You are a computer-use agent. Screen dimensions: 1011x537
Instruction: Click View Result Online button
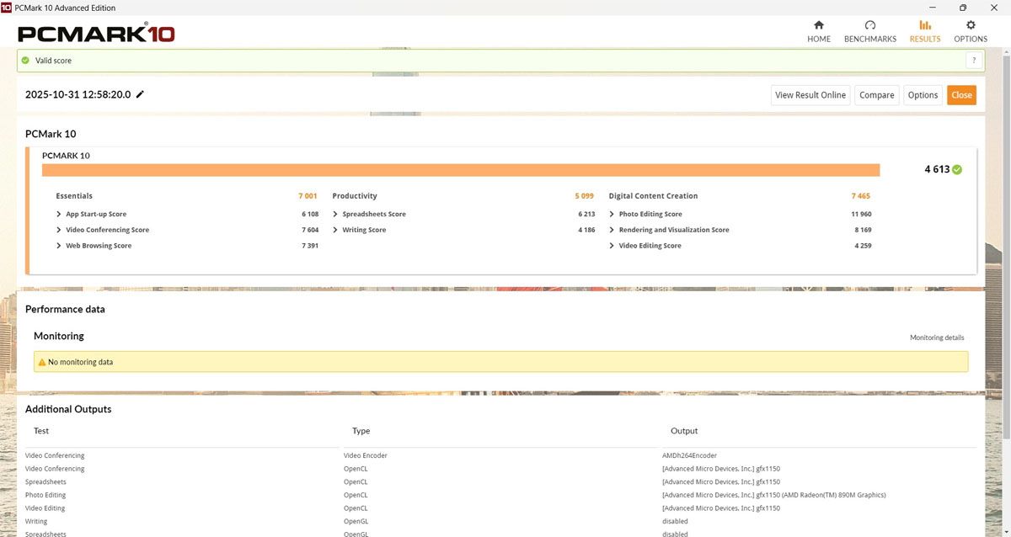810,95
